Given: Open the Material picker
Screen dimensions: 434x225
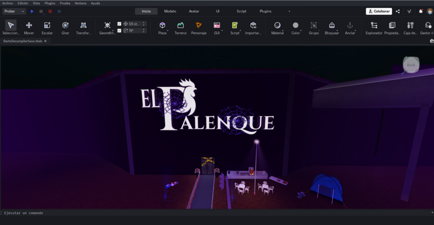Looking at the screenshot, I should point(277,25).
